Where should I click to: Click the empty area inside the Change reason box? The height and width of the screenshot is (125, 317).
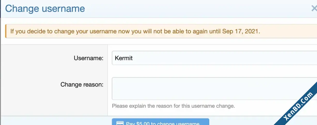tap(214, 89)
